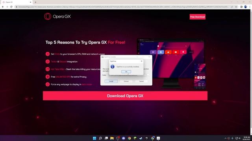Open the Windows Start menu
Image resolution: width=252 pixels, height=141 pixels.
94,138
